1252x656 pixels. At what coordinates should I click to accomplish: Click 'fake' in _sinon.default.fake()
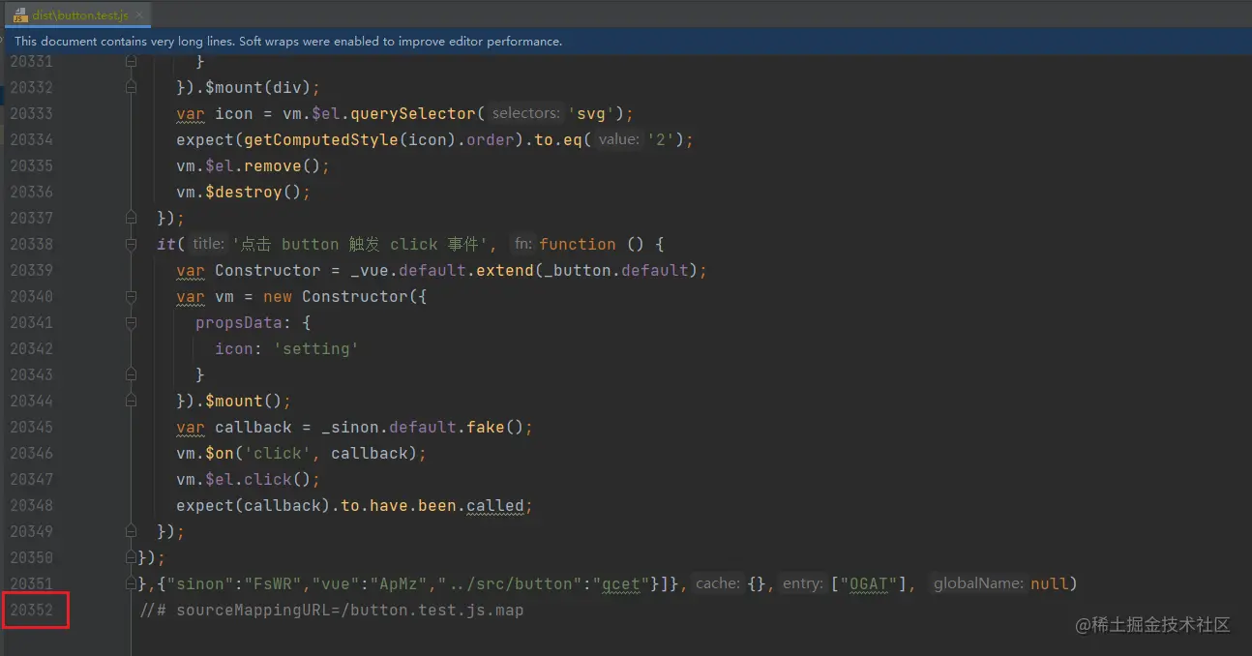486,427
